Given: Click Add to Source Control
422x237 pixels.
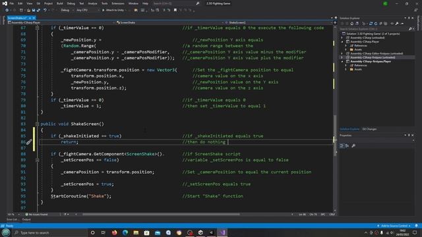Looking at the screenshot, I should (x=394, y=226).
